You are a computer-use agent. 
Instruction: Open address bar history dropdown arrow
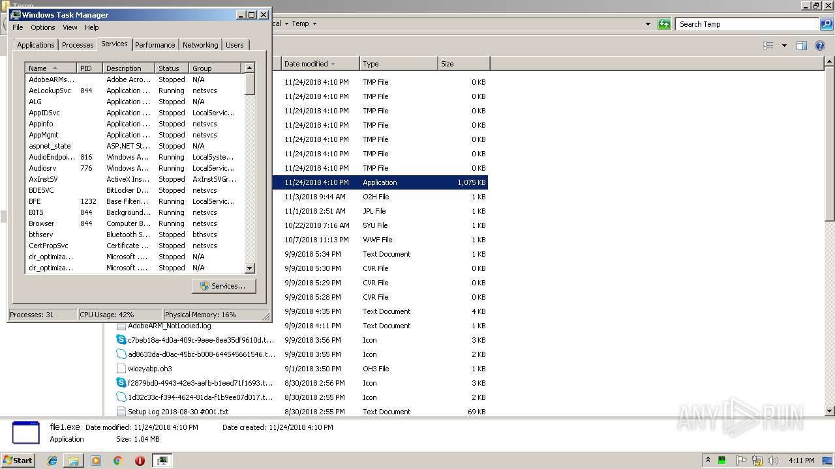(x=648, y=24)
